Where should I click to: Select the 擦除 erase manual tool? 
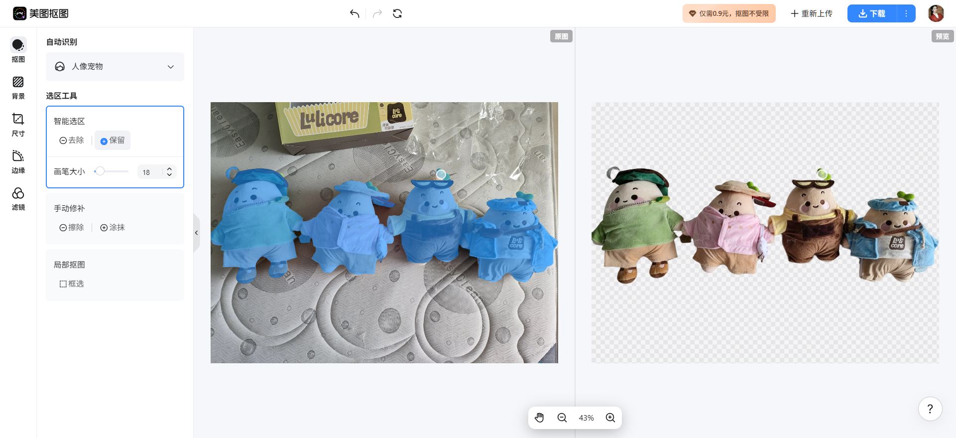coord(72,228)
